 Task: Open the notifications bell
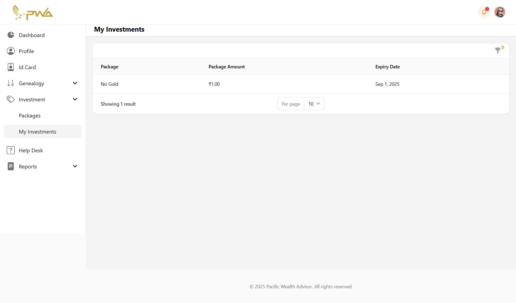484,12
